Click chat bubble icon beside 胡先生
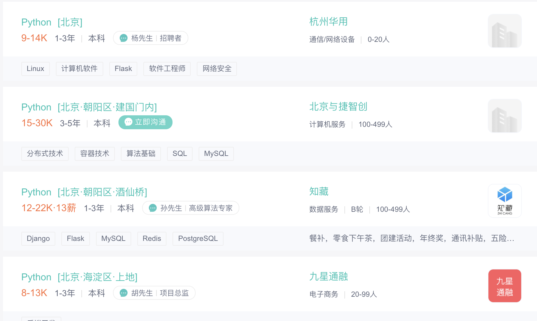Image resolution: width=537 pixels, height=321 pixels. point(124,293)
